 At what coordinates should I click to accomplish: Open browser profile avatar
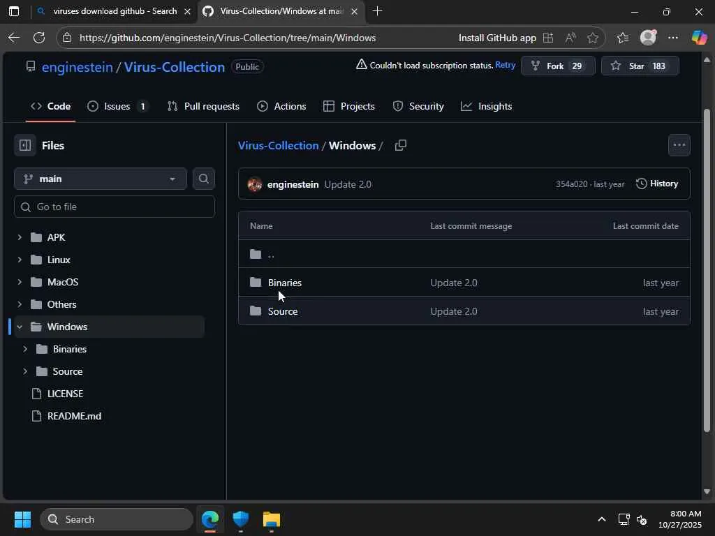pyautogui.click(x=648, y=38)
